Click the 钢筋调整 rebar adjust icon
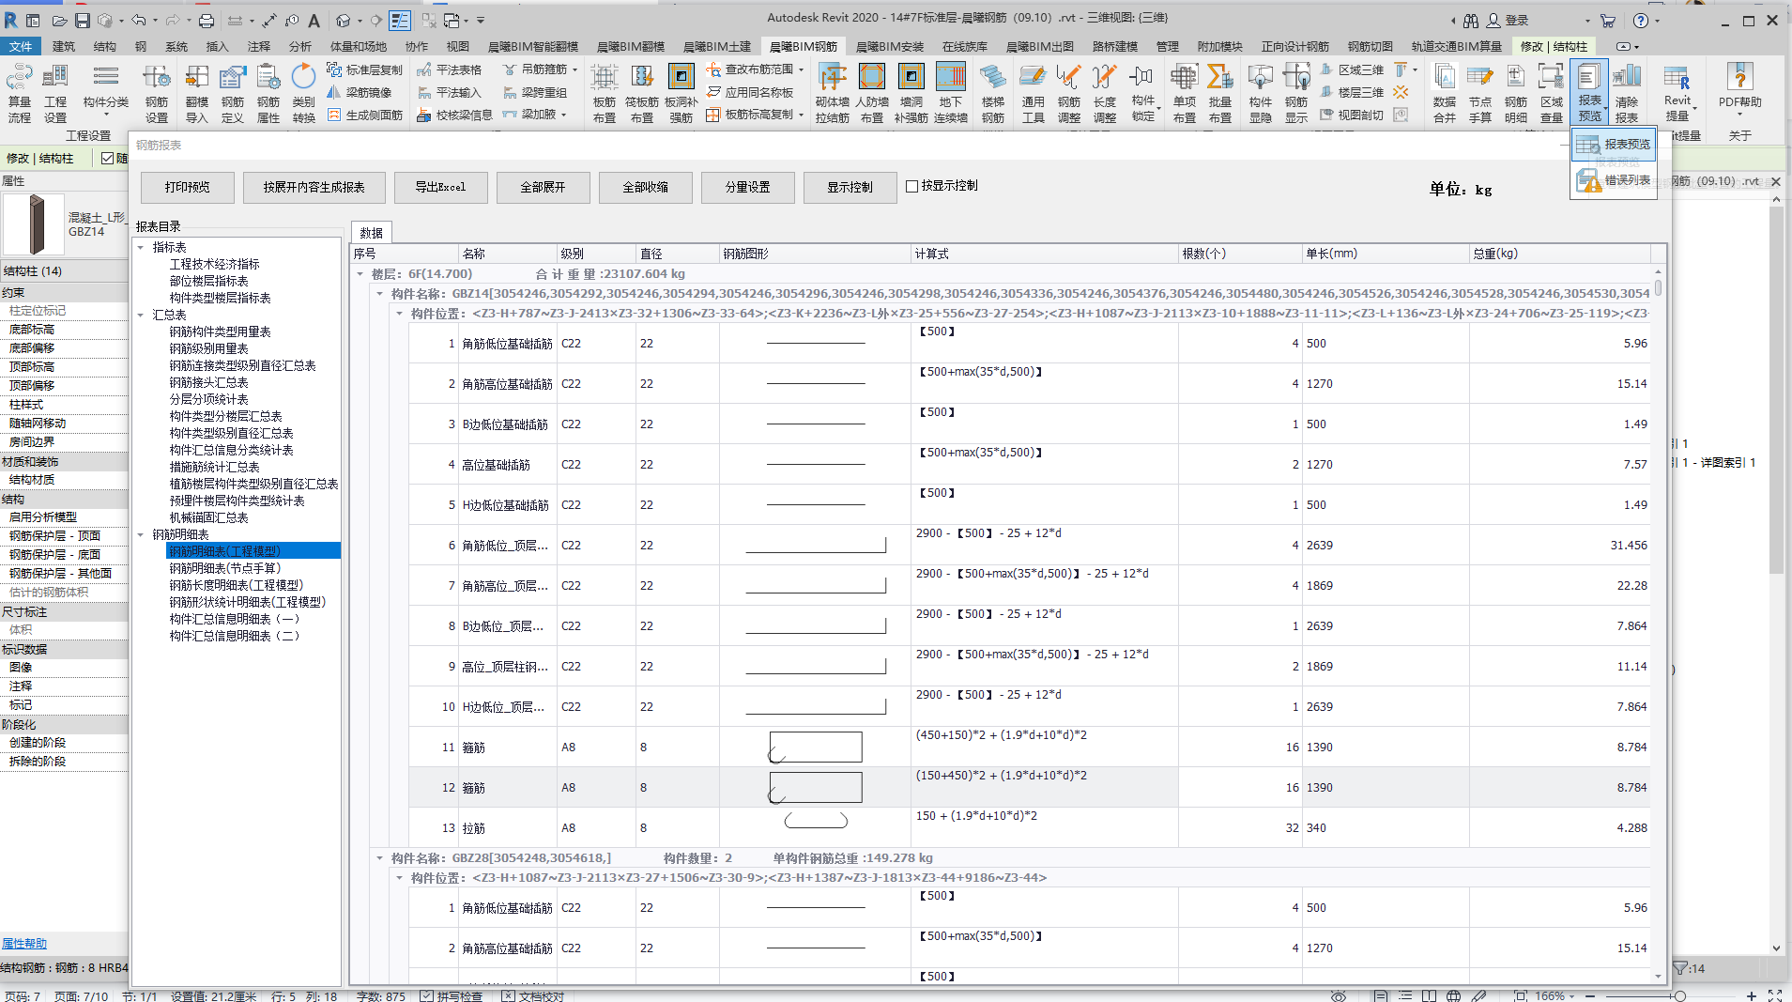 1068,93
